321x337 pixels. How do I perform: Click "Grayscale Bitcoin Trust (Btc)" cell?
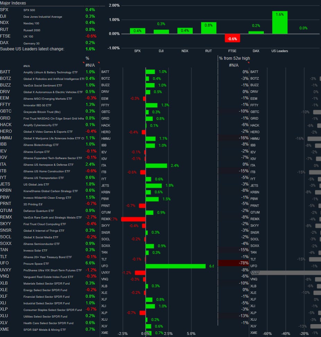[42, 112]
